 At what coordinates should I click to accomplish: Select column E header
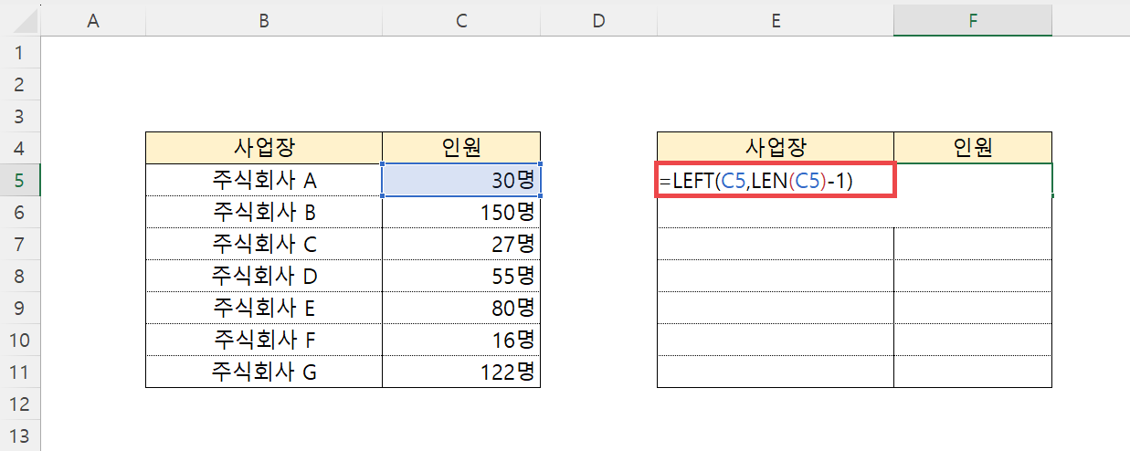776,20
